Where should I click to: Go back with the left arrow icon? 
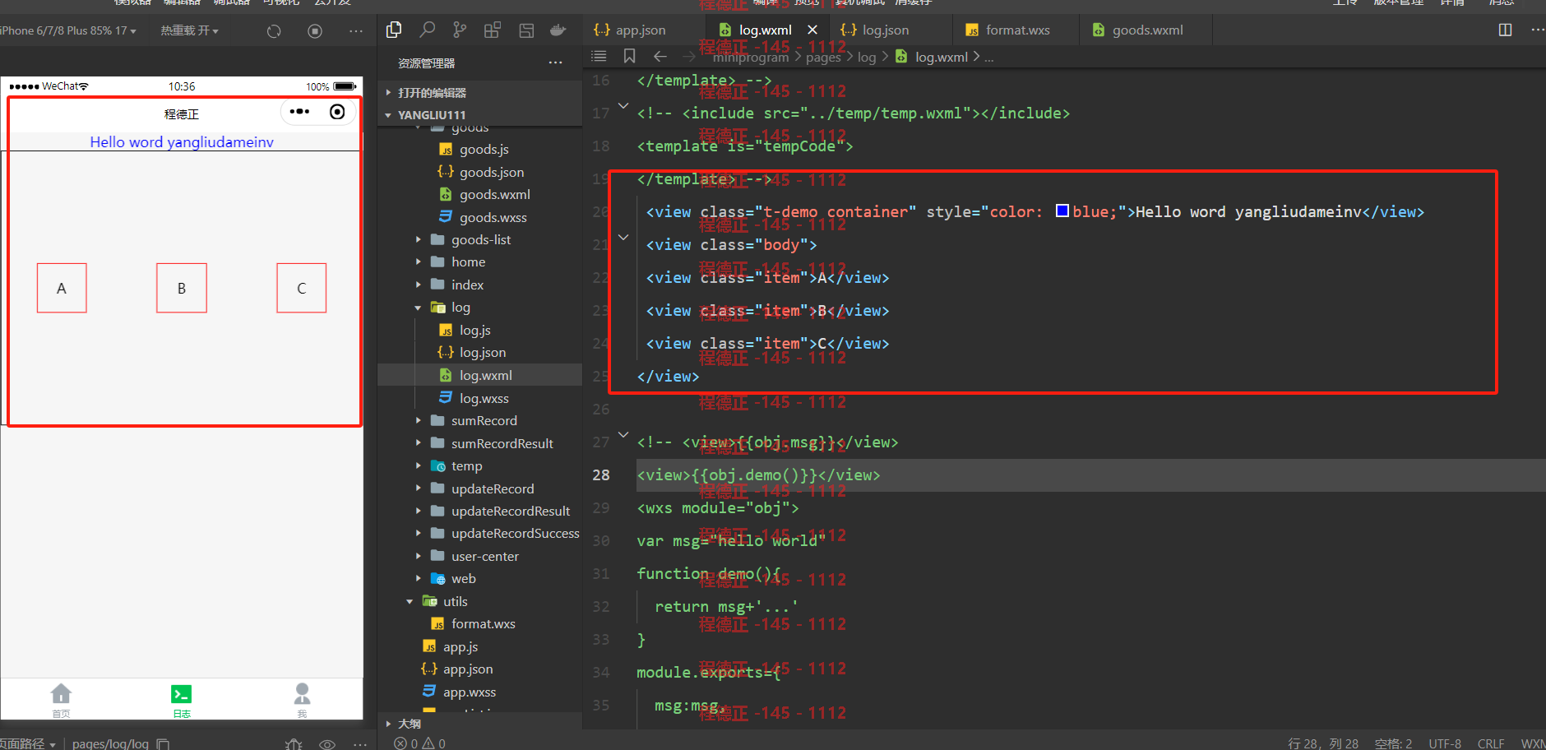pos(660,56)
